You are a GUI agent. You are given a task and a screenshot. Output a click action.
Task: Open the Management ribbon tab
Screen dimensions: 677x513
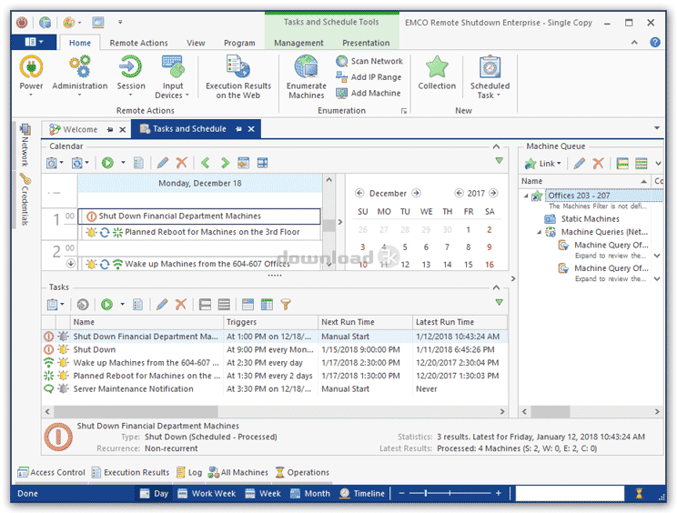click(298, 43)
